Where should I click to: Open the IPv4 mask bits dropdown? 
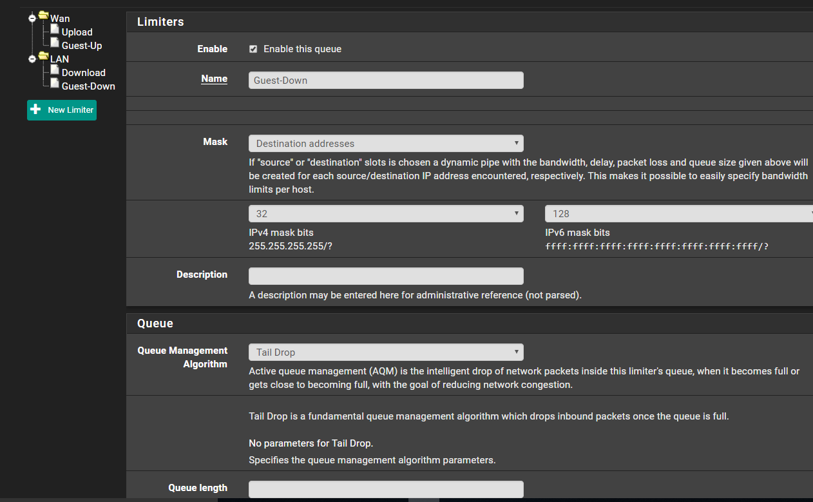pyautogui.click(x=386, y=214)
